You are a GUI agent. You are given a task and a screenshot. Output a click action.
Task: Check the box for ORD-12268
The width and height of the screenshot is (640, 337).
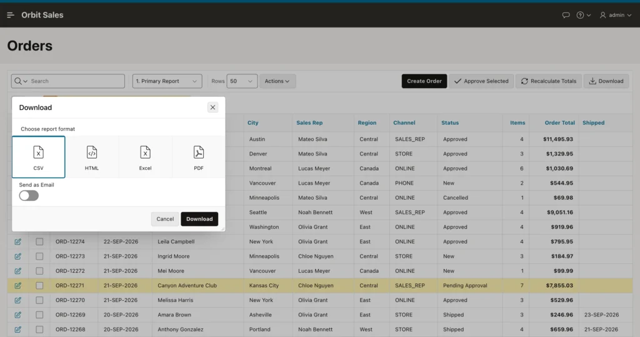point(39,330)
